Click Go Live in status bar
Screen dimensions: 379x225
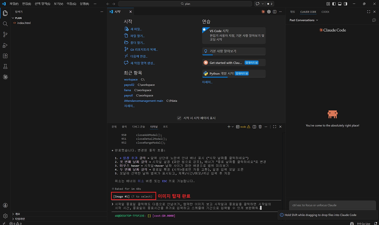click(x=364, y=224)
